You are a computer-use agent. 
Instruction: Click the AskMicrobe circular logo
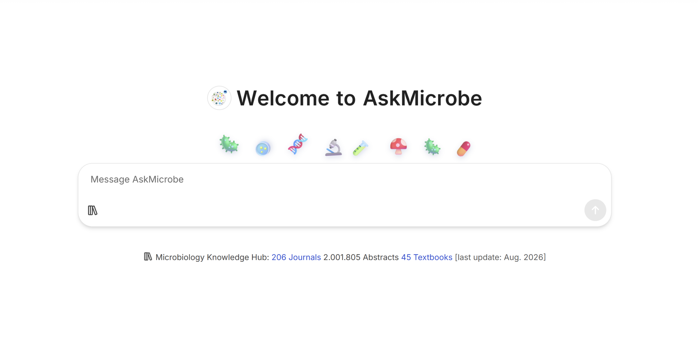coord(219,98)
